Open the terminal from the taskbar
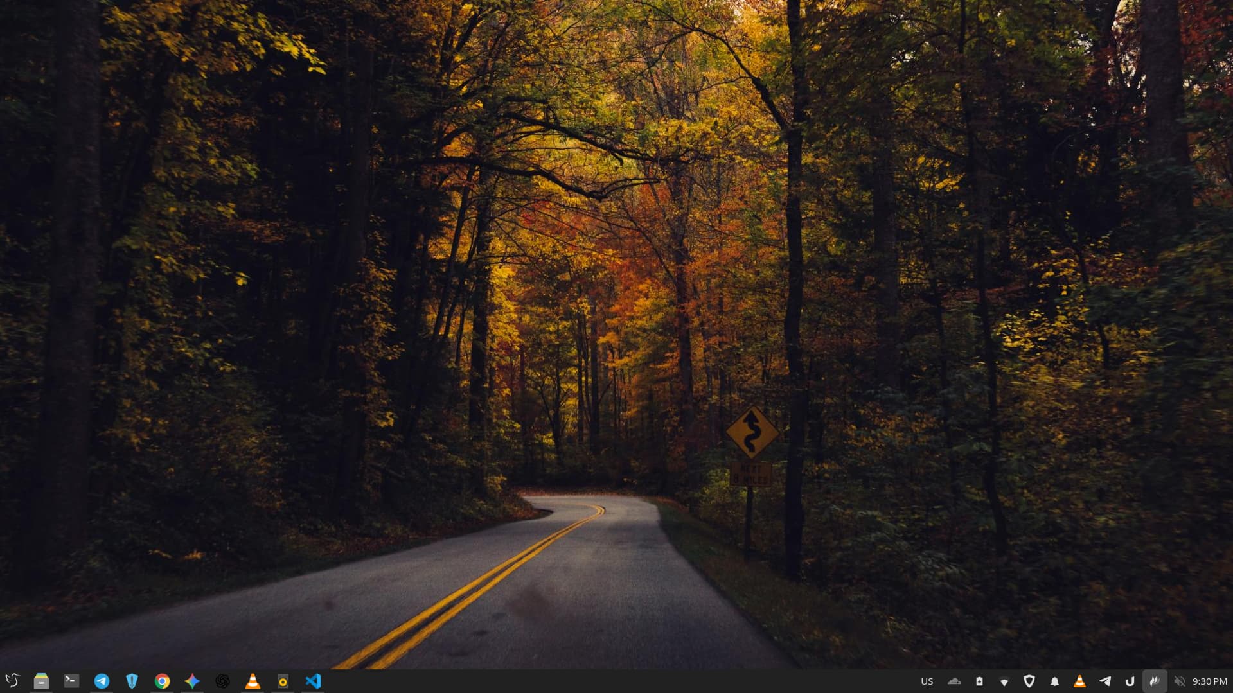The image size is (1233, 693). pyautogui.click(x=71, y=681)
